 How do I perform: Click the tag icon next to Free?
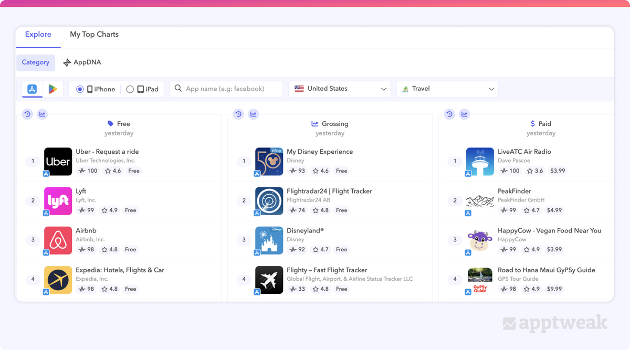tap(110, 124)
